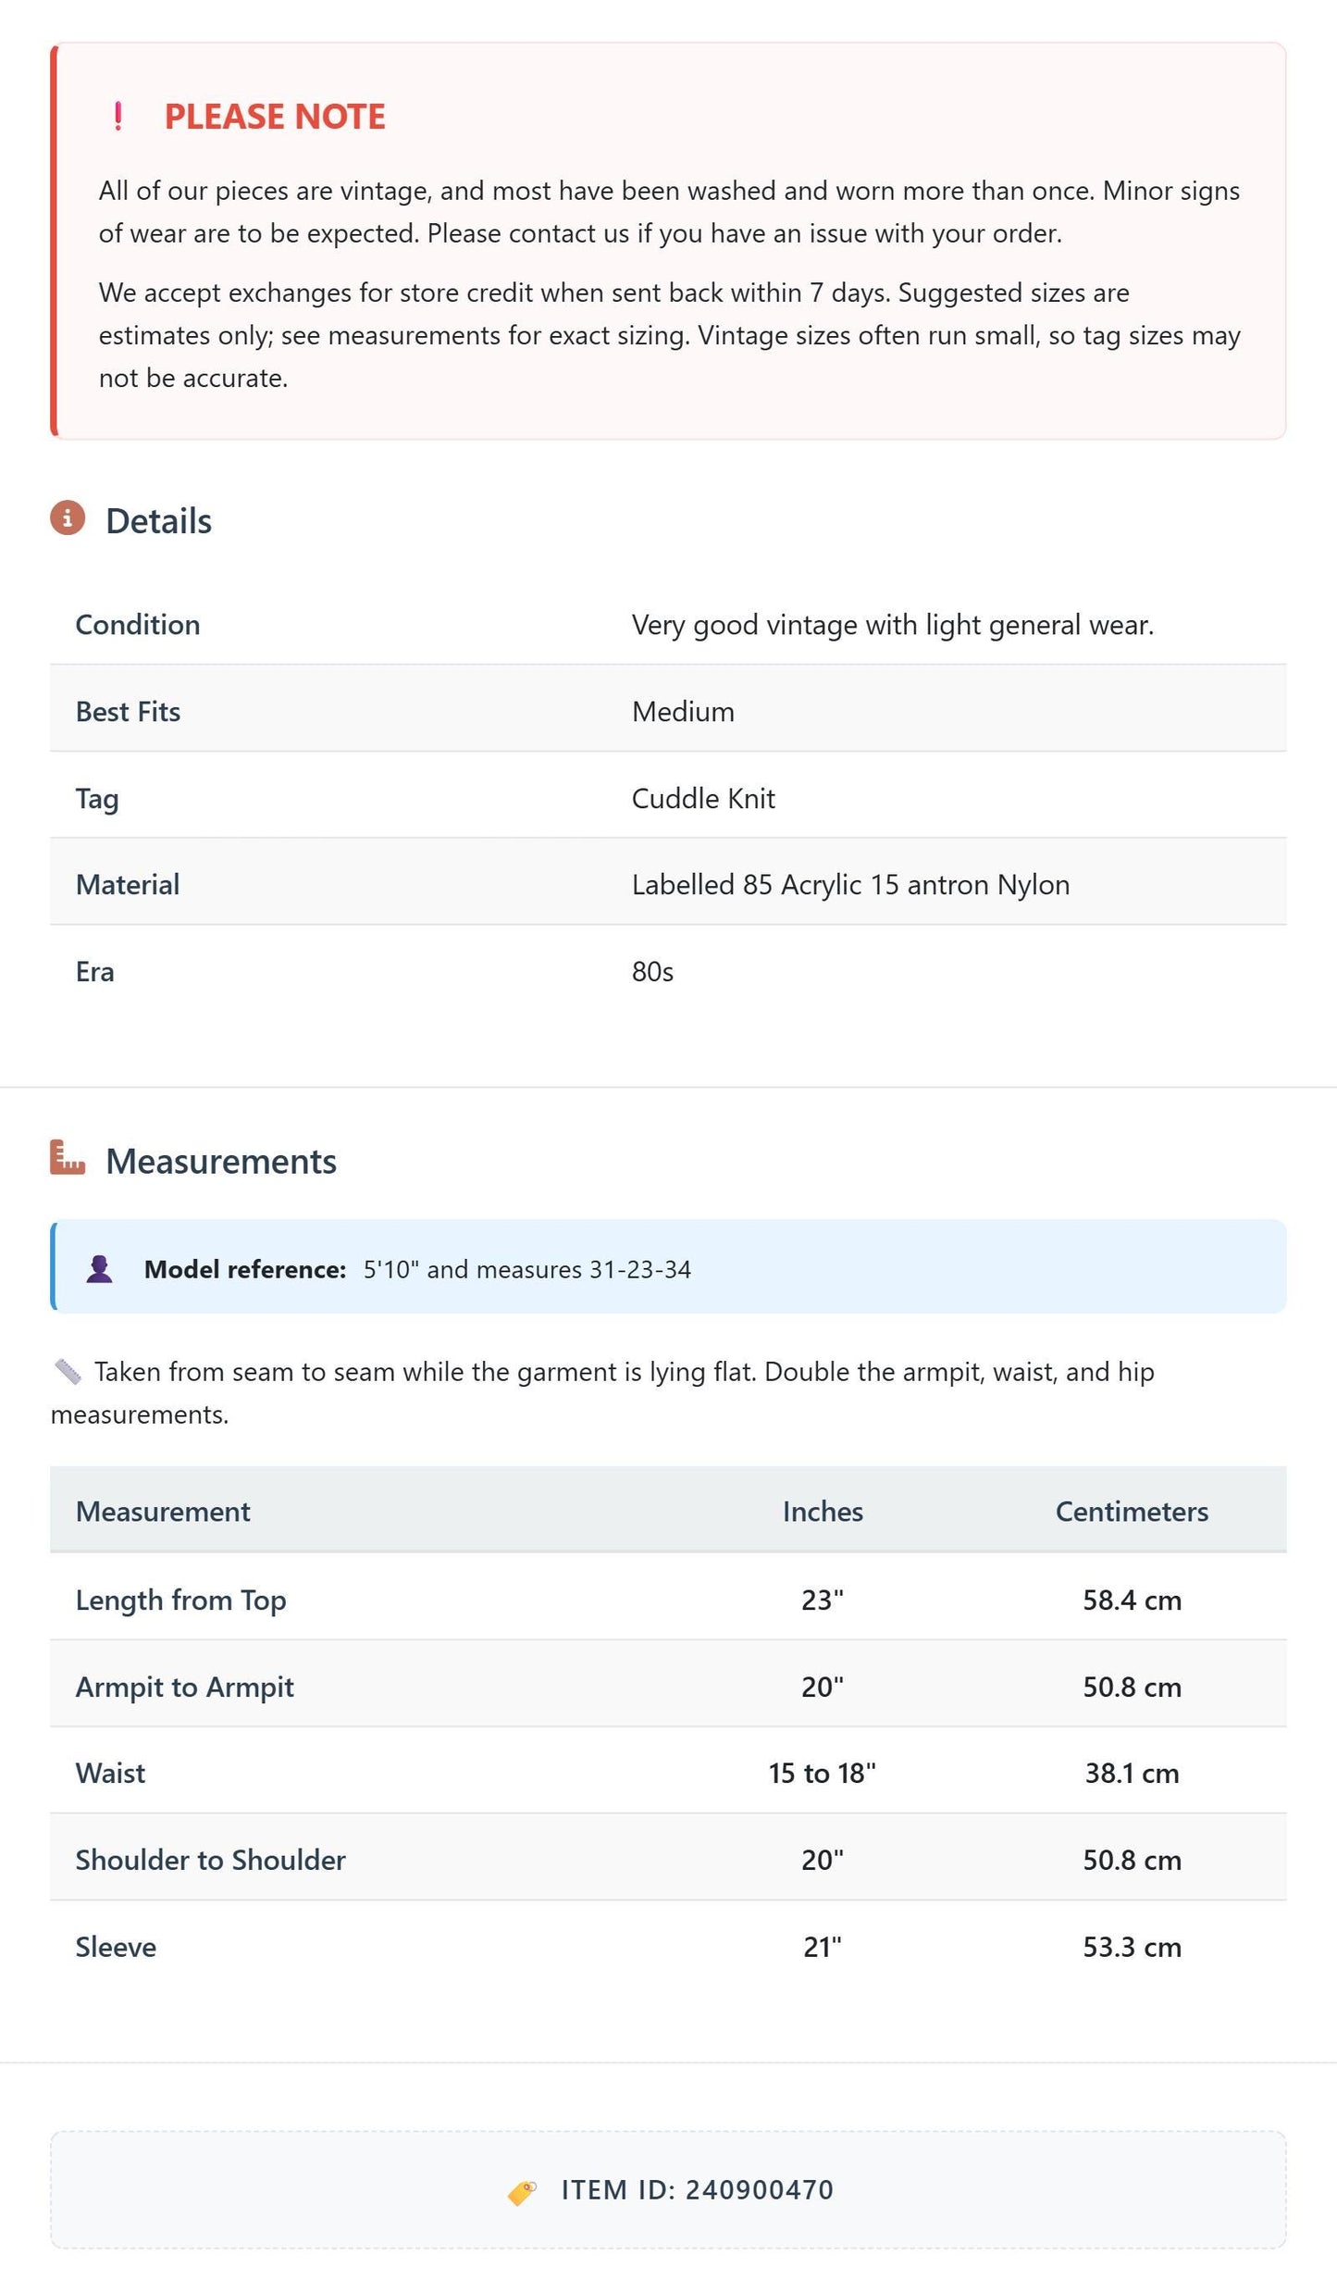Click the Measurements section heading

coord(221,1162)
